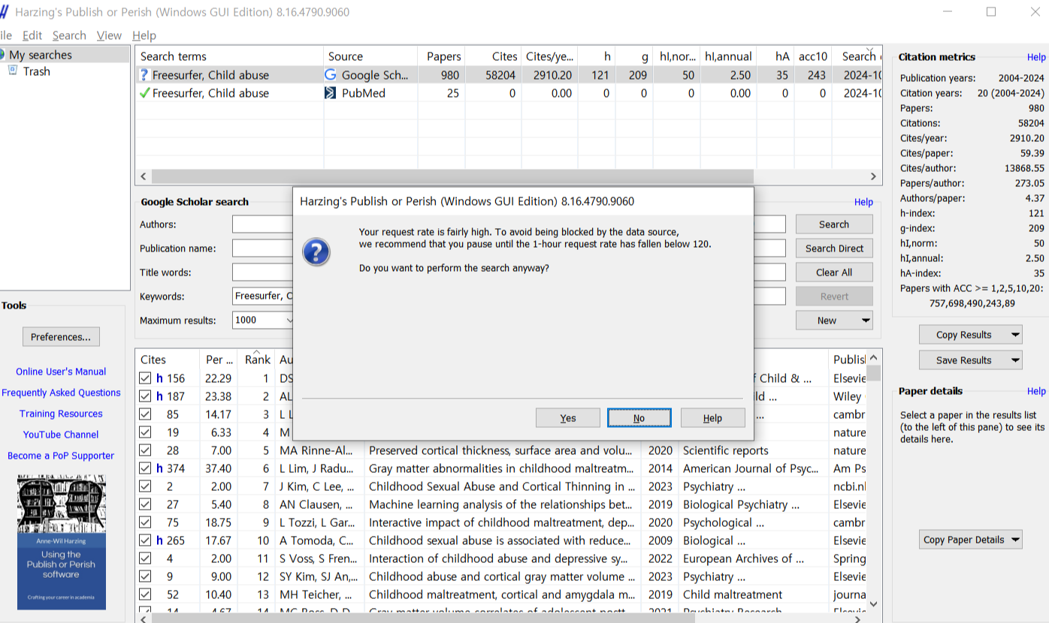The height and width of the screenshot is (623, 1049).
Task: Click the Copy Results button label
Action: pos(964,335)
